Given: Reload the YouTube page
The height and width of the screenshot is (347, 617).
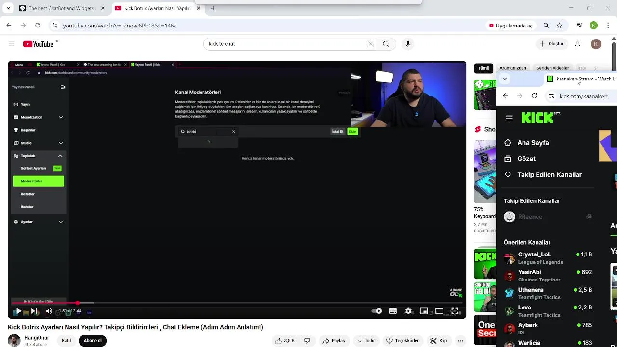Looking at the screenshot, I should pyautogui.click(x=38, y=26).
